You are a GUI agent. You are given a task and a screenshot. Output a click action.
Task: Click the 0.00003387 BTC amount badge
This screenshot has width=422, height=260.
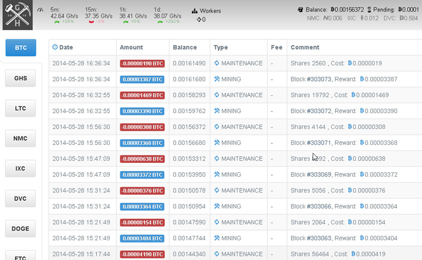[x=142, y=79]
